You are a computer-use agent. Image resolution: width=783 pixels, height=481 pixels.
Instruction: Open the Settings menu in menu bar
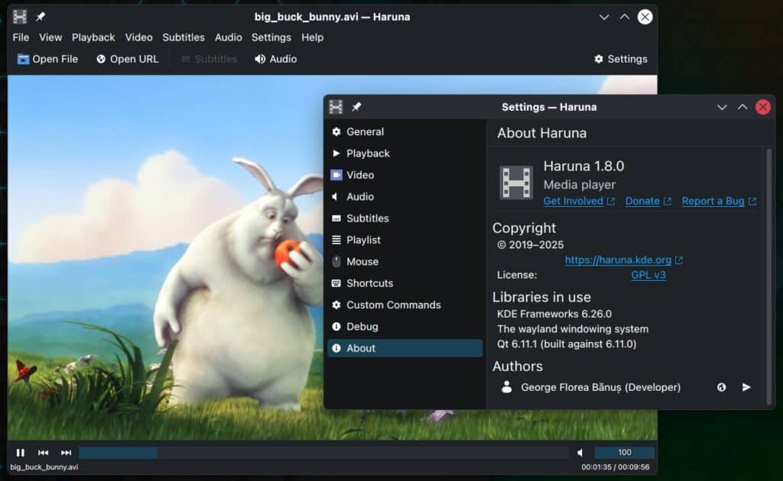point(271,37)
